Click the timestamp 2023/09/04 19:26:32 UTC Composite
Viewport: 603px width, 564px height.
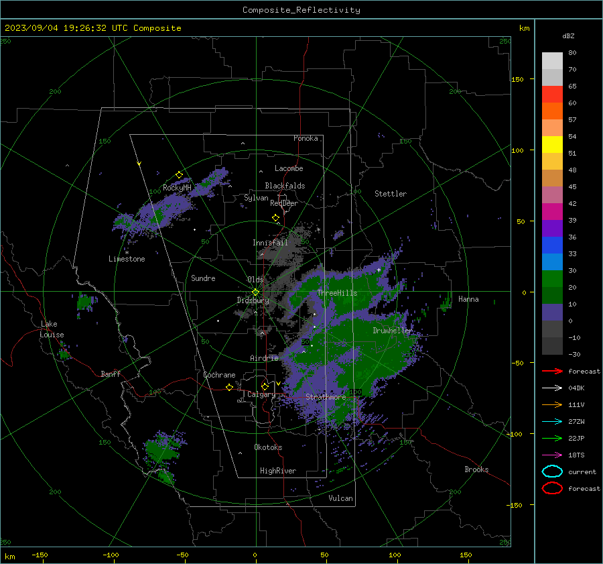pyautogui.click(x=92, y=28)
